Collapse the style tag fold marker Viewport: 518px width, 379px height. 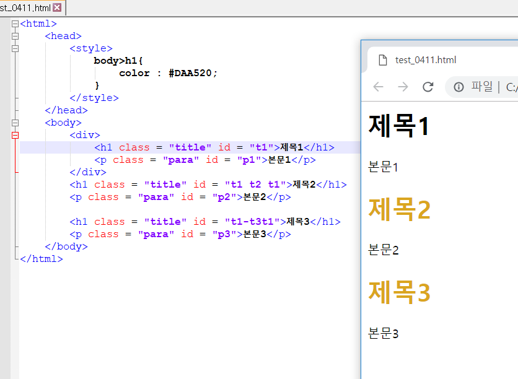(x=15, y=48)
